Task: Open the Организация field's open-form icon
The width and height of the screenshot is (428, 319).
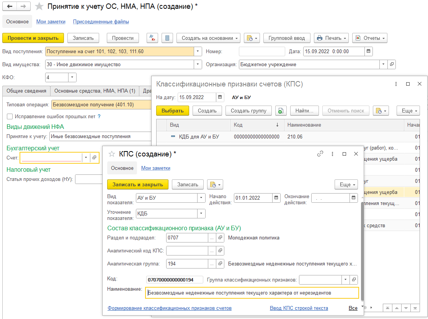Action: click(392, 64)
